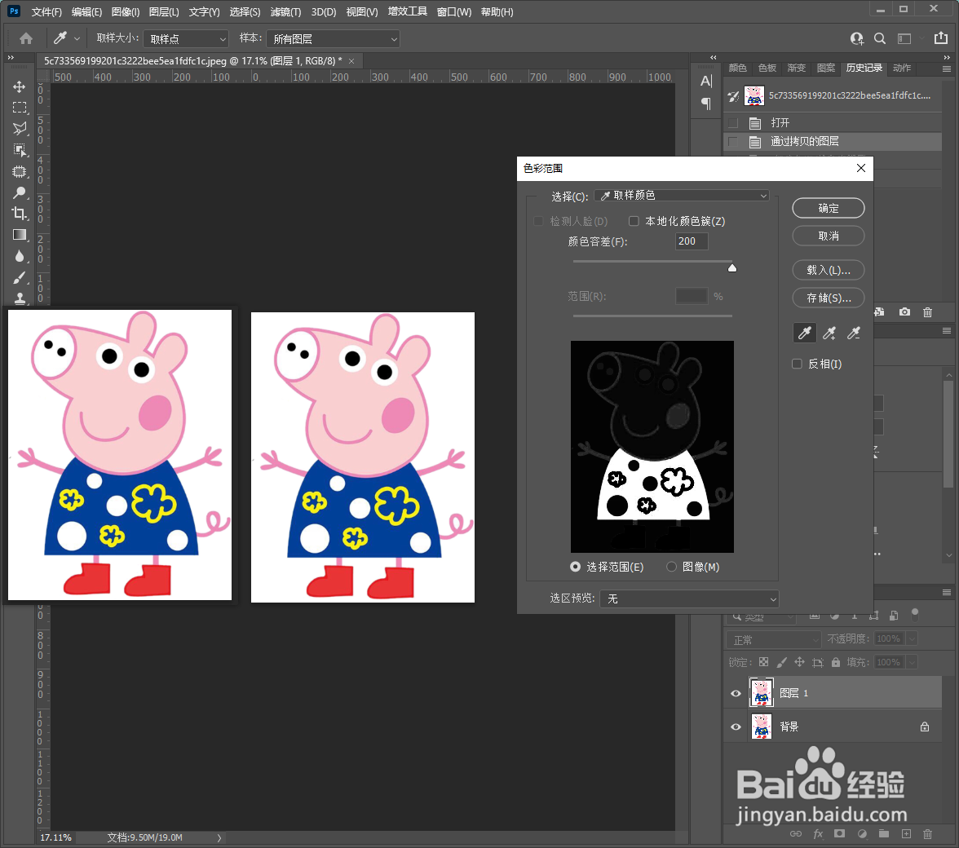This screenshot has height=848, width=959.
Task: Select Layer 1 thumbnail in Layers panel
Action: [762, 693]
